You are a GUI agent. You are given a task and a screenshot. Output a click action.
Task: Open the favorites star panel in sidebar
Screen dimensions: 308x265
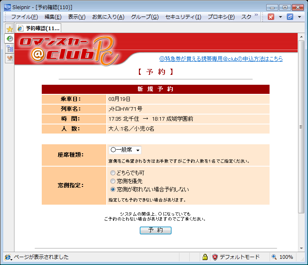pyautogui.click(x=9, y=29)
